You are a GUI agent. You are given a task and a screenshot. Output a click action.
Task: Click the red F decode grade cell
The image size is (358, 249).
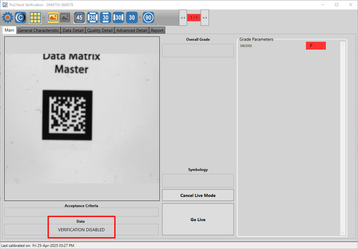[x=315, y=46]
